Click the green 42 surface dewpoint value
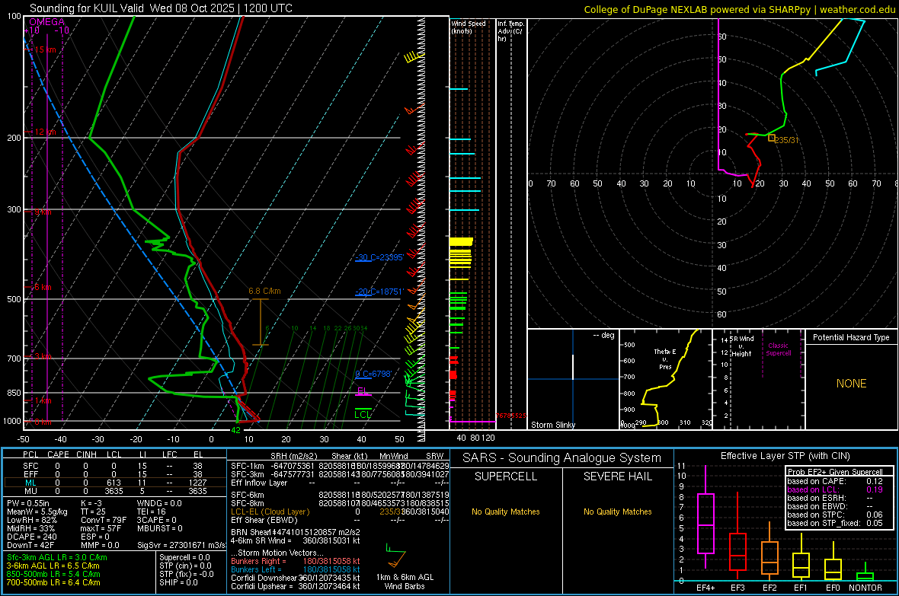The width and height of the screenshot is (899, 596). tap(235, 430)
